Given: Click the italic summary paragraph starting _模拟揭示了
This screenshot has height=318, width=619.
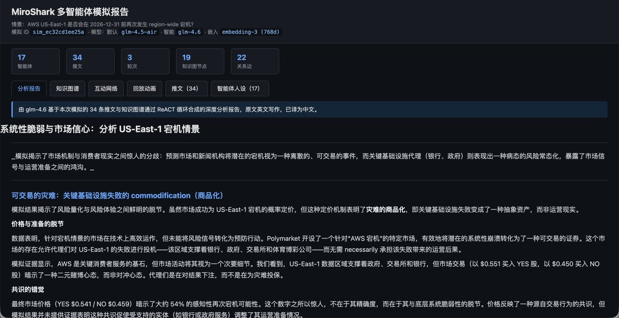Looking at the screenshot, I should point(309,161).
